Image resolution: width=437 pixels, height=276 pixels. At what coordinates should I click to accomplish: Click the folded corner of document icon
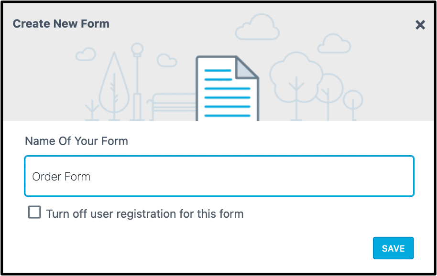pos(247,69)
